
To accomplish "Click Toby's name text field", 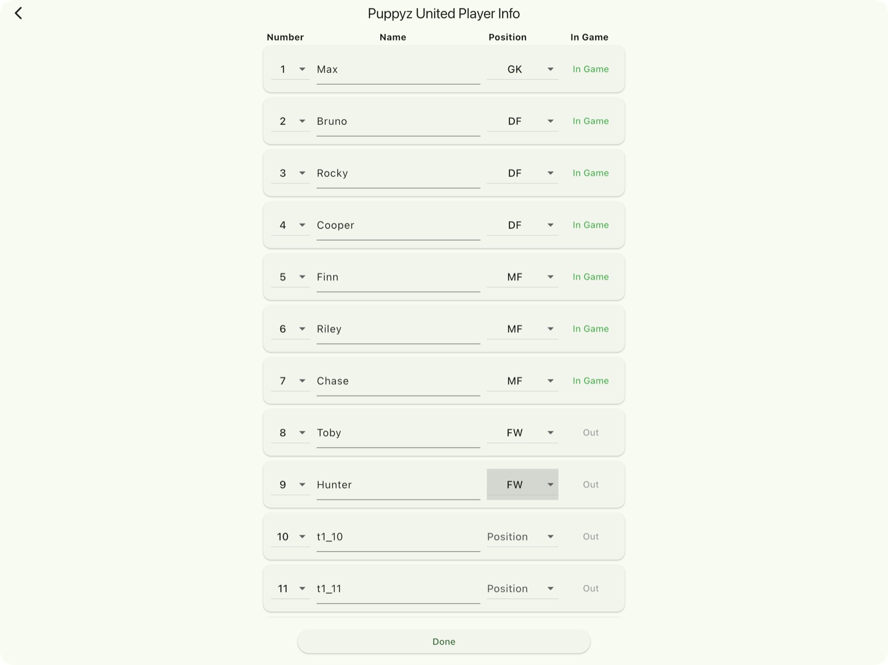I will pyautogui.click(x=397, y=433).
